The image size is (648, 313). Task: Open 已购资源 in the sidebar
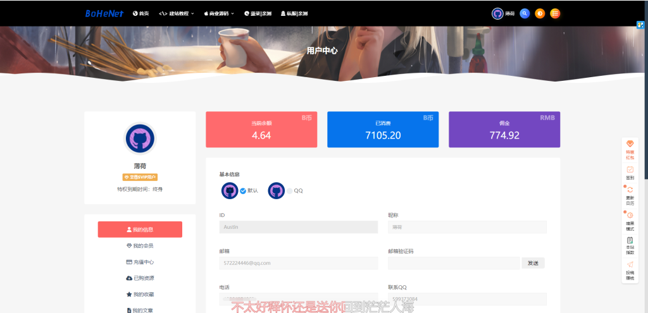tap(140, 278)
